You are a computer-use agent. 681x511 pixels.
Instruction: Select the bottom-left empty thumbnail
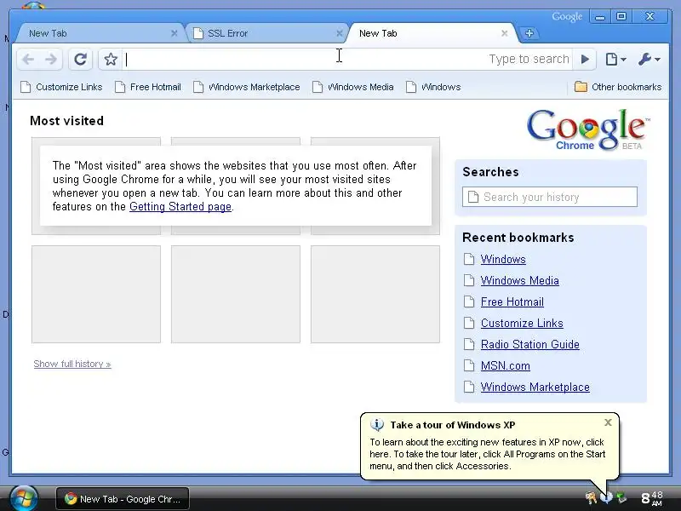[x=96, y=294]
